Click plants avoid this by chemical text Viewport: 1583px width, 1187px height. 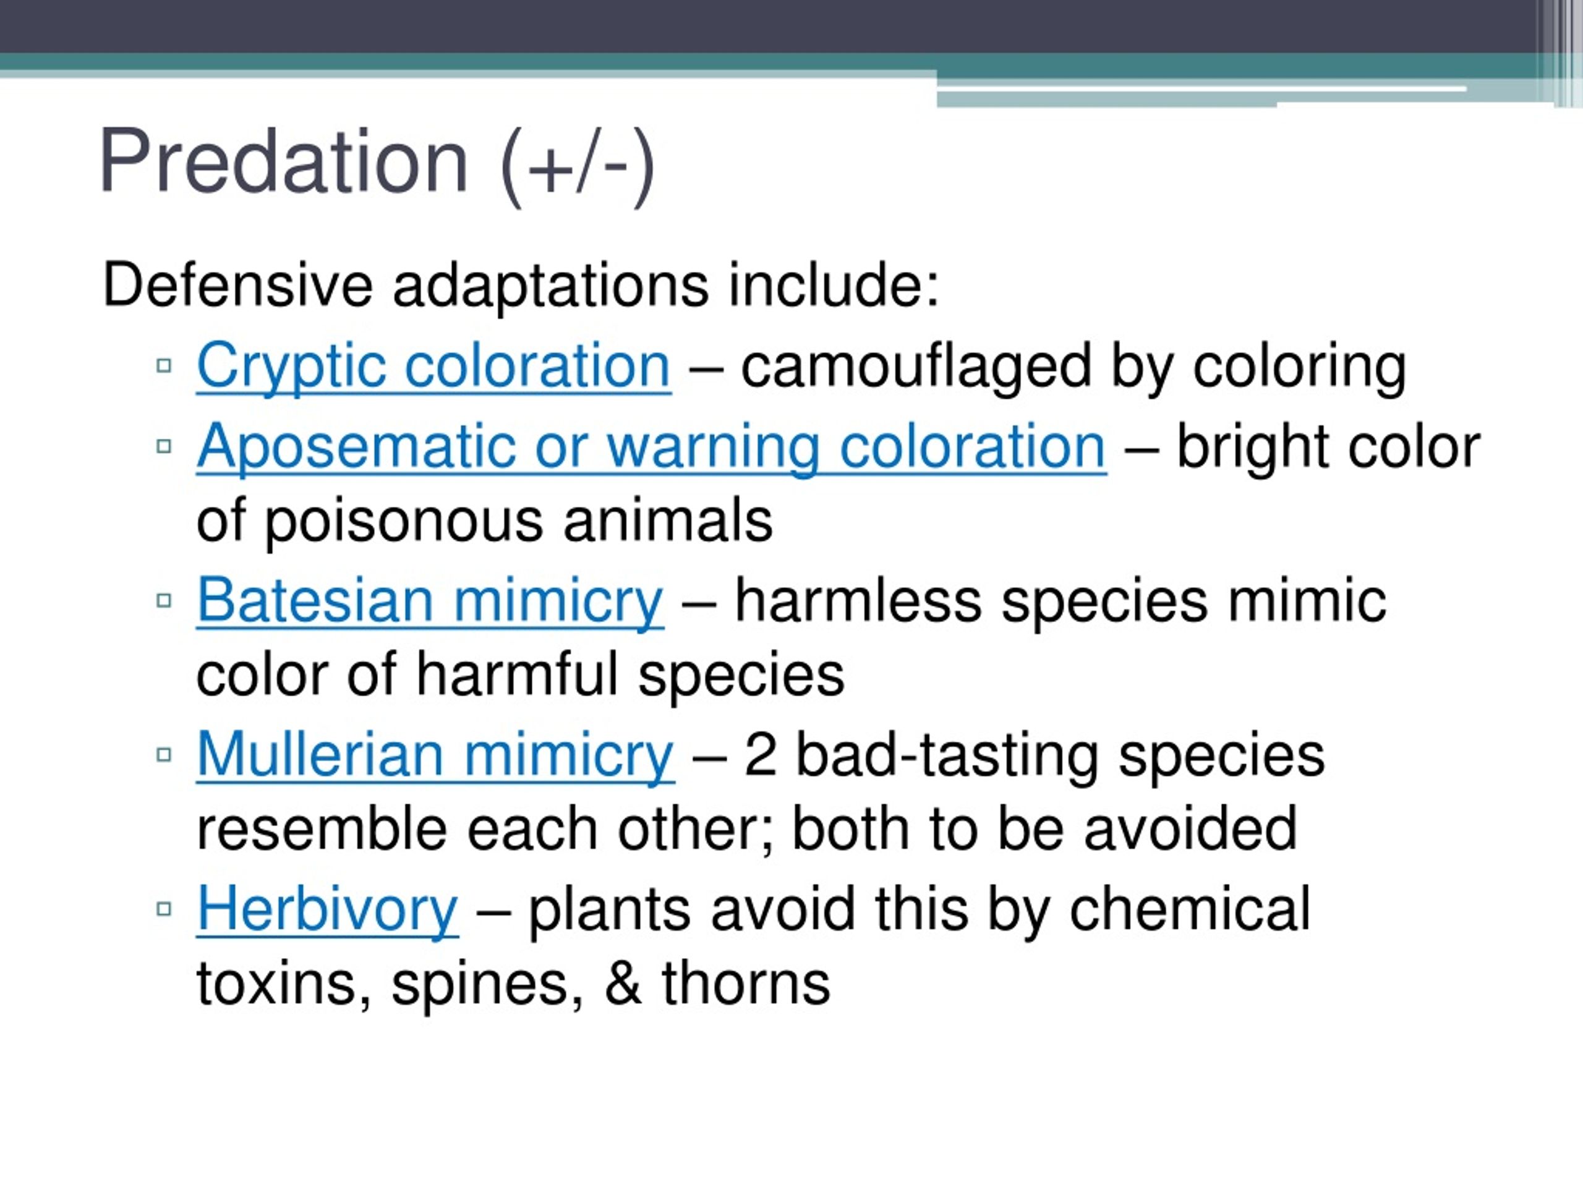[x=920, y=910]
